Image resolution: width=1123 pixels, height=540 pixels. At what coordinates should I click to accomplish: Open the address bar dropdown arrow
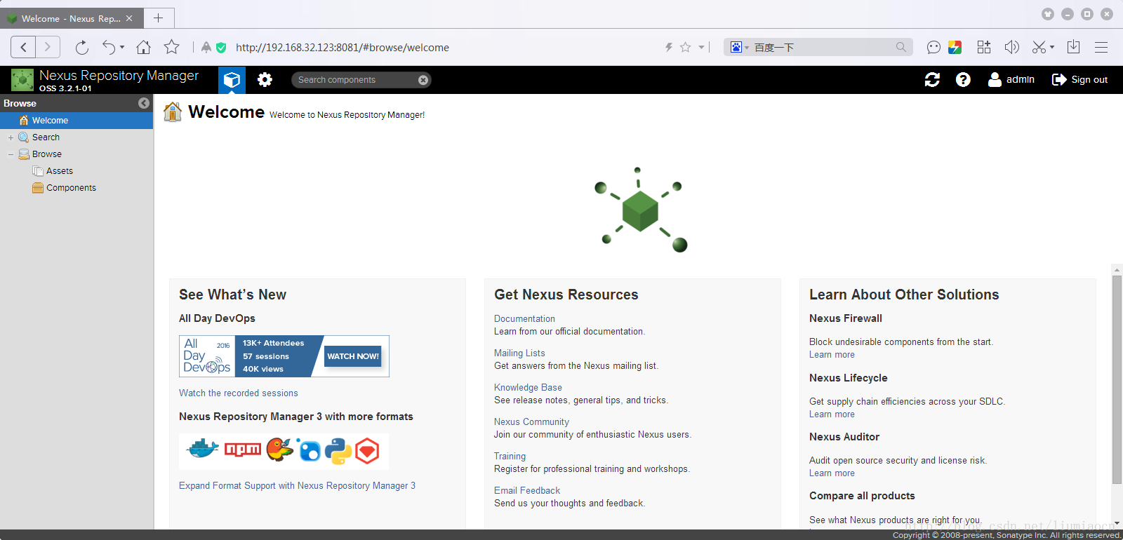701,48
